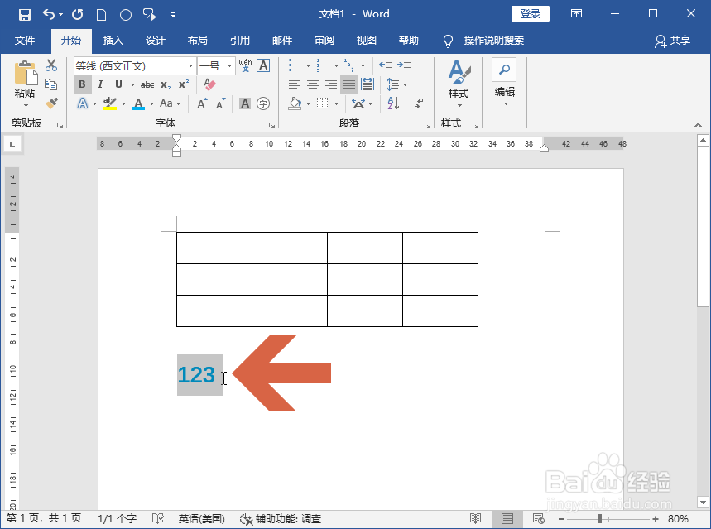Viewport: 711px width, 529px height.
Task: Apply italic formatting
Action: point(101,84)
